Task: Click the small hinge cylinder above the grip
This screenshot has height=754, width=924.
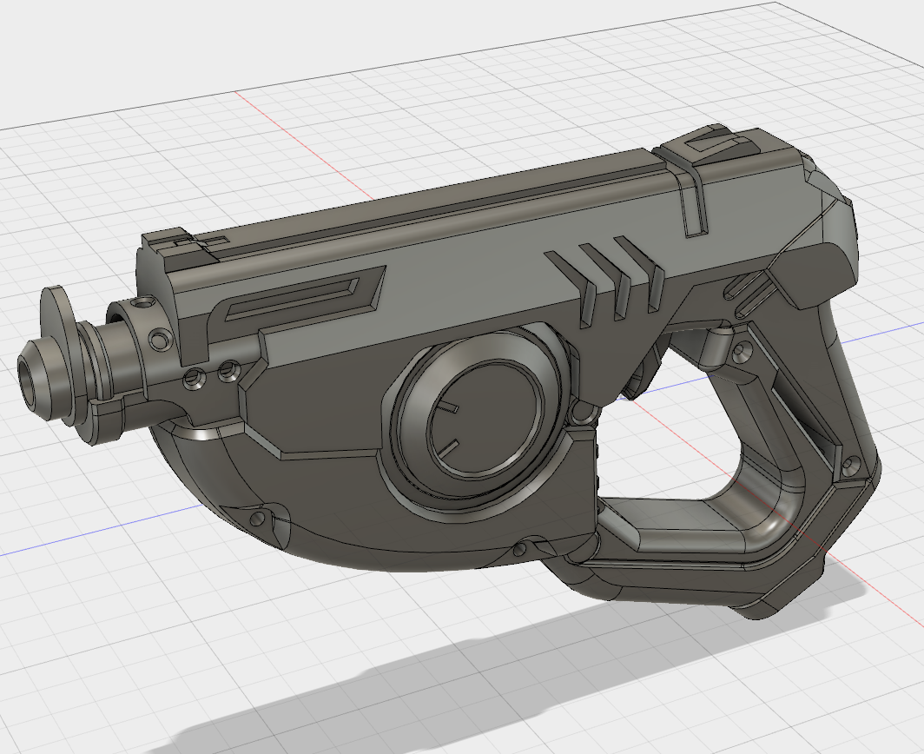Action: coord(716,347)
